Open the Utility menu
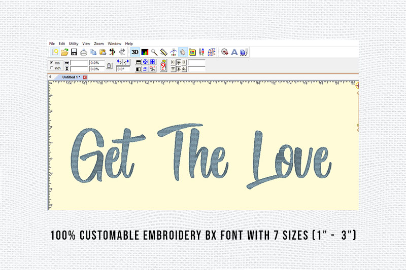The image size is (406, 270). [74, 44]
